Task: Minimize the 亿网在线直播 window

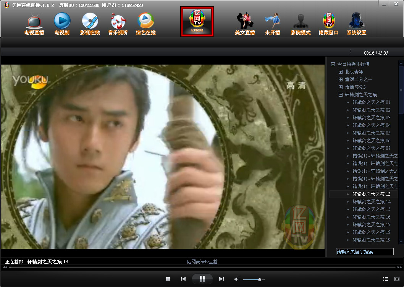Action: click(384, 4)
